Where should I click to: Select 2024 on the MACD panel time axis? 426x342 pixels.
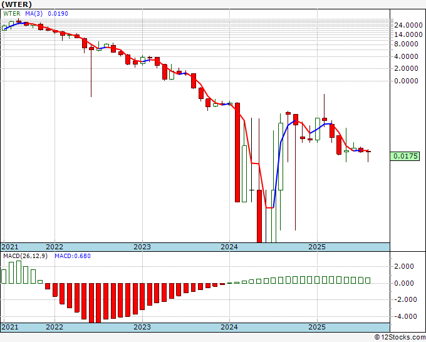coord(229,327)
